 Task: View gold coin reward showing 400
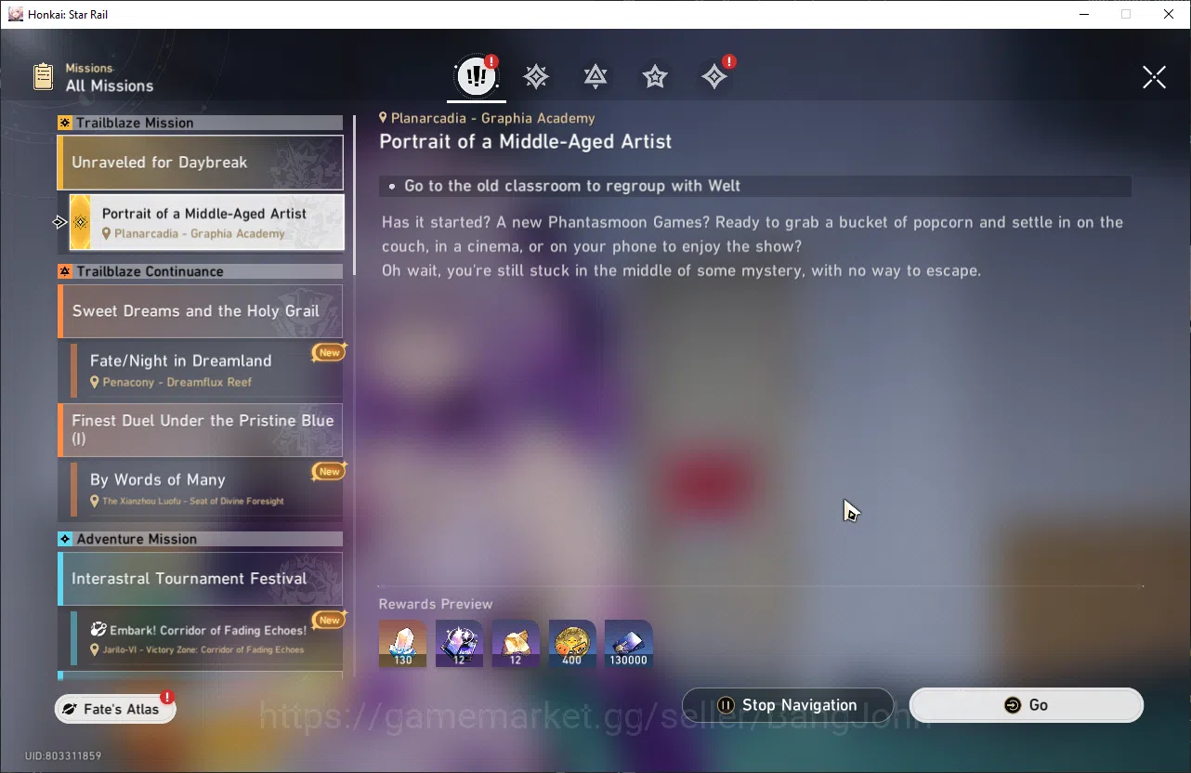click(572, 644)
